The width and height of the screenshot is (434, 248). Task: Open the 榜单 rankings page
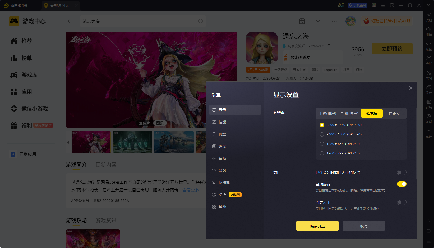pos(21,58)
